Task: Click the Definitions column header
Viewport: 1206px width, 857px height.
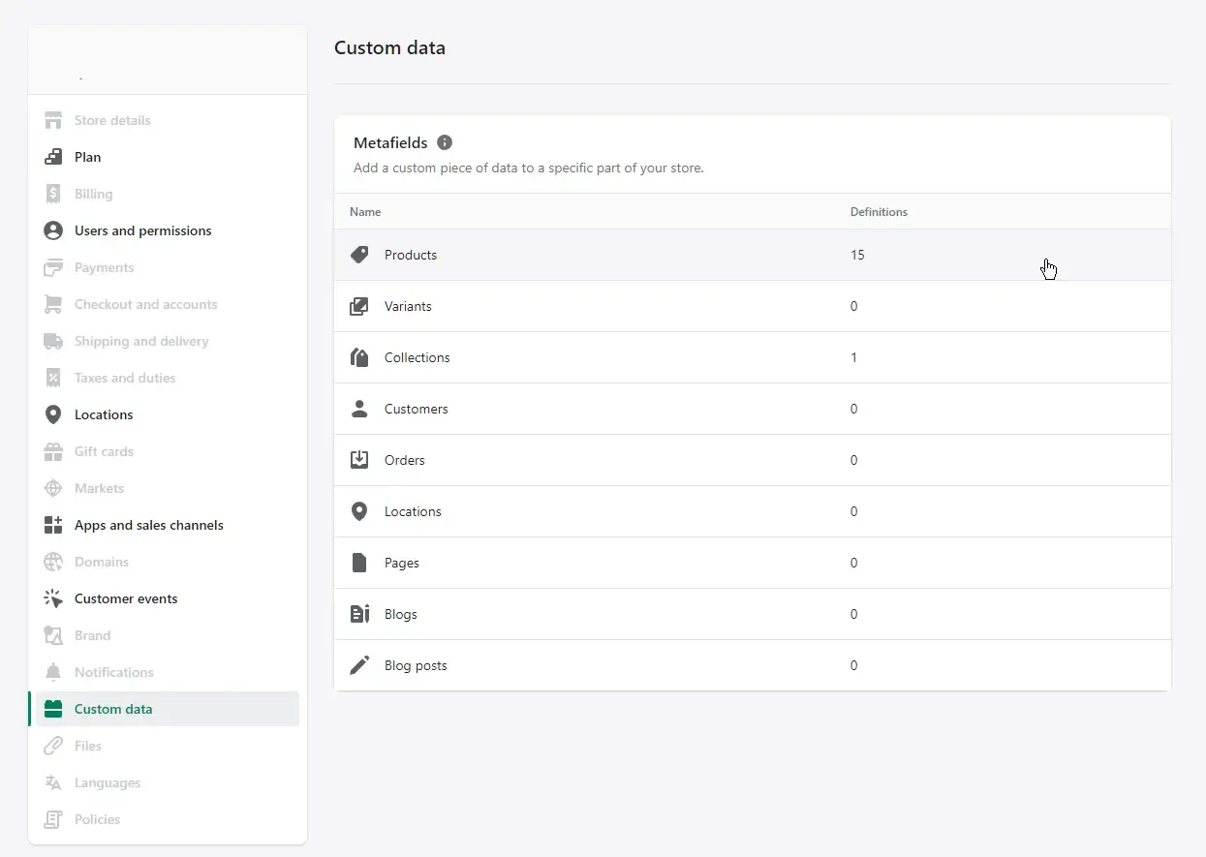Action: click(x=878, y=211)
